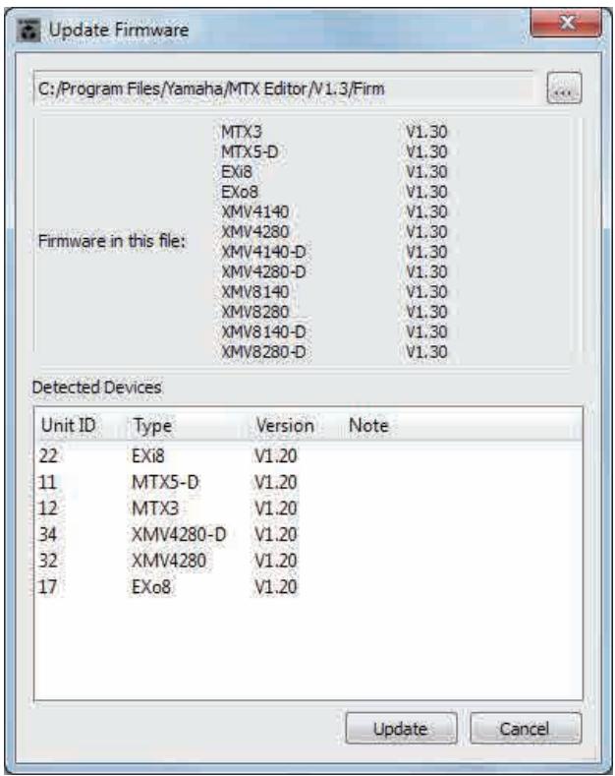Click XMV4280 in Detected Devices list

coord(169,561)
